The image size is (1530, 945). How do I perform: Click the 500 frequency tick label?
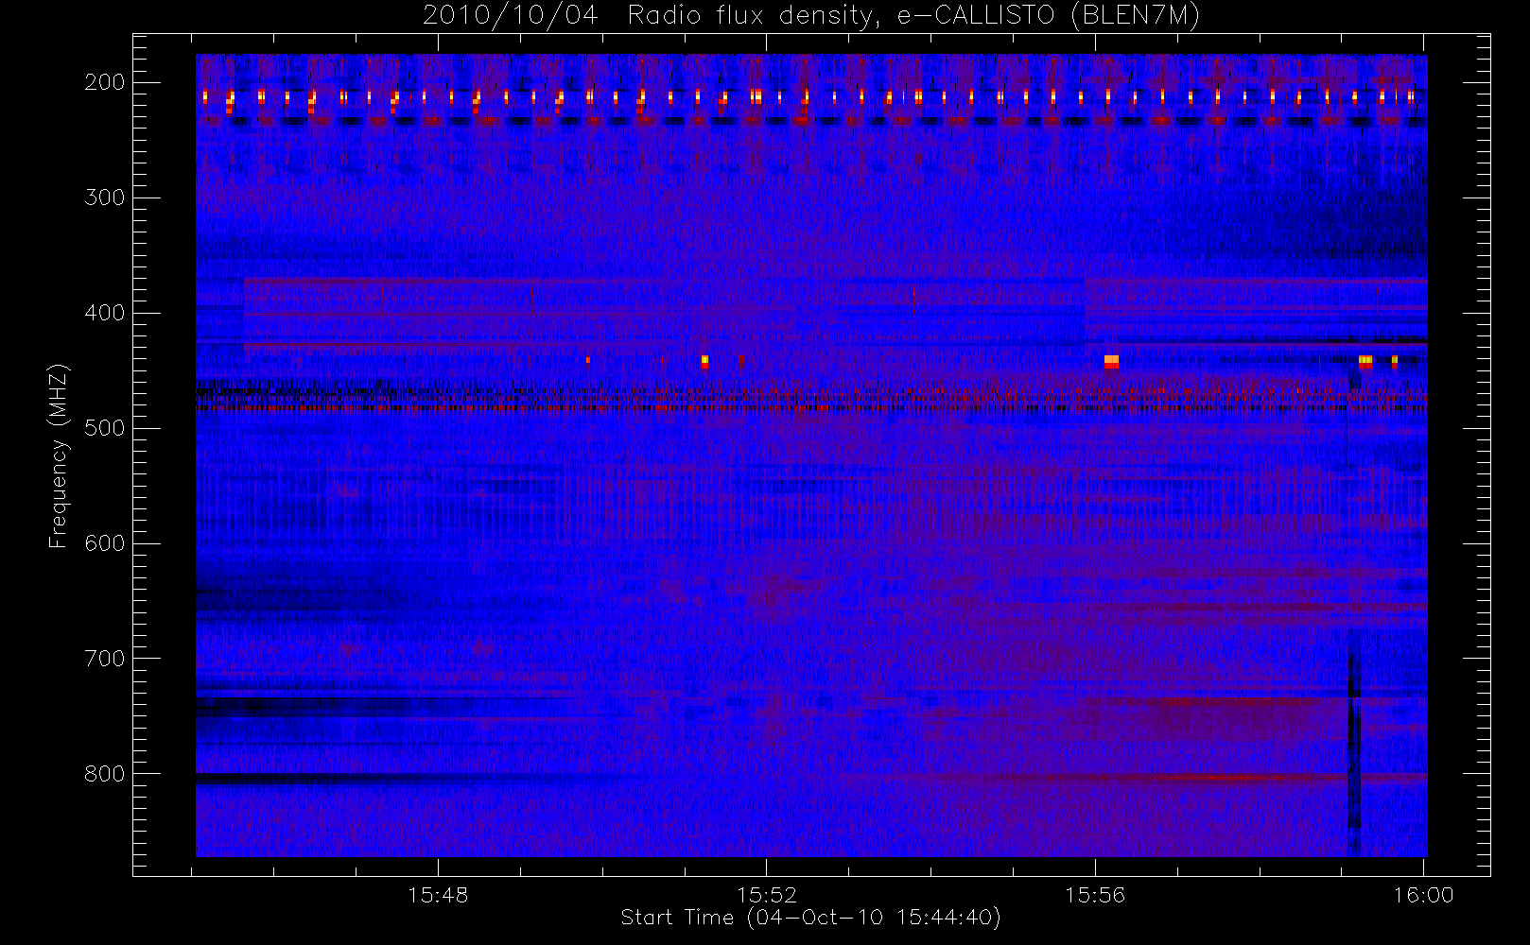(x=105, y=428)
